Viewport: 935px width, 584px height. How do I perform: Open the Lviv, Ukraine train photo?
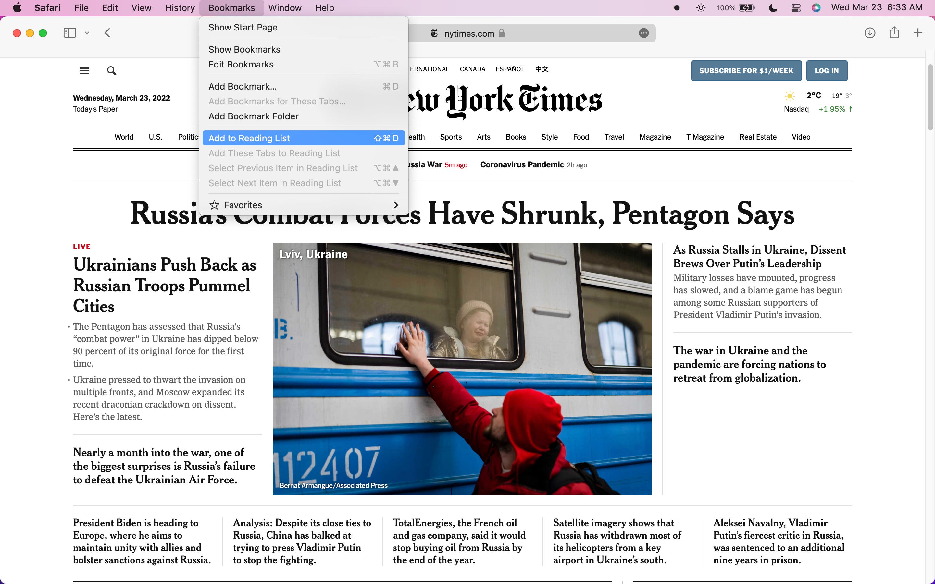(x=462, y=369)
